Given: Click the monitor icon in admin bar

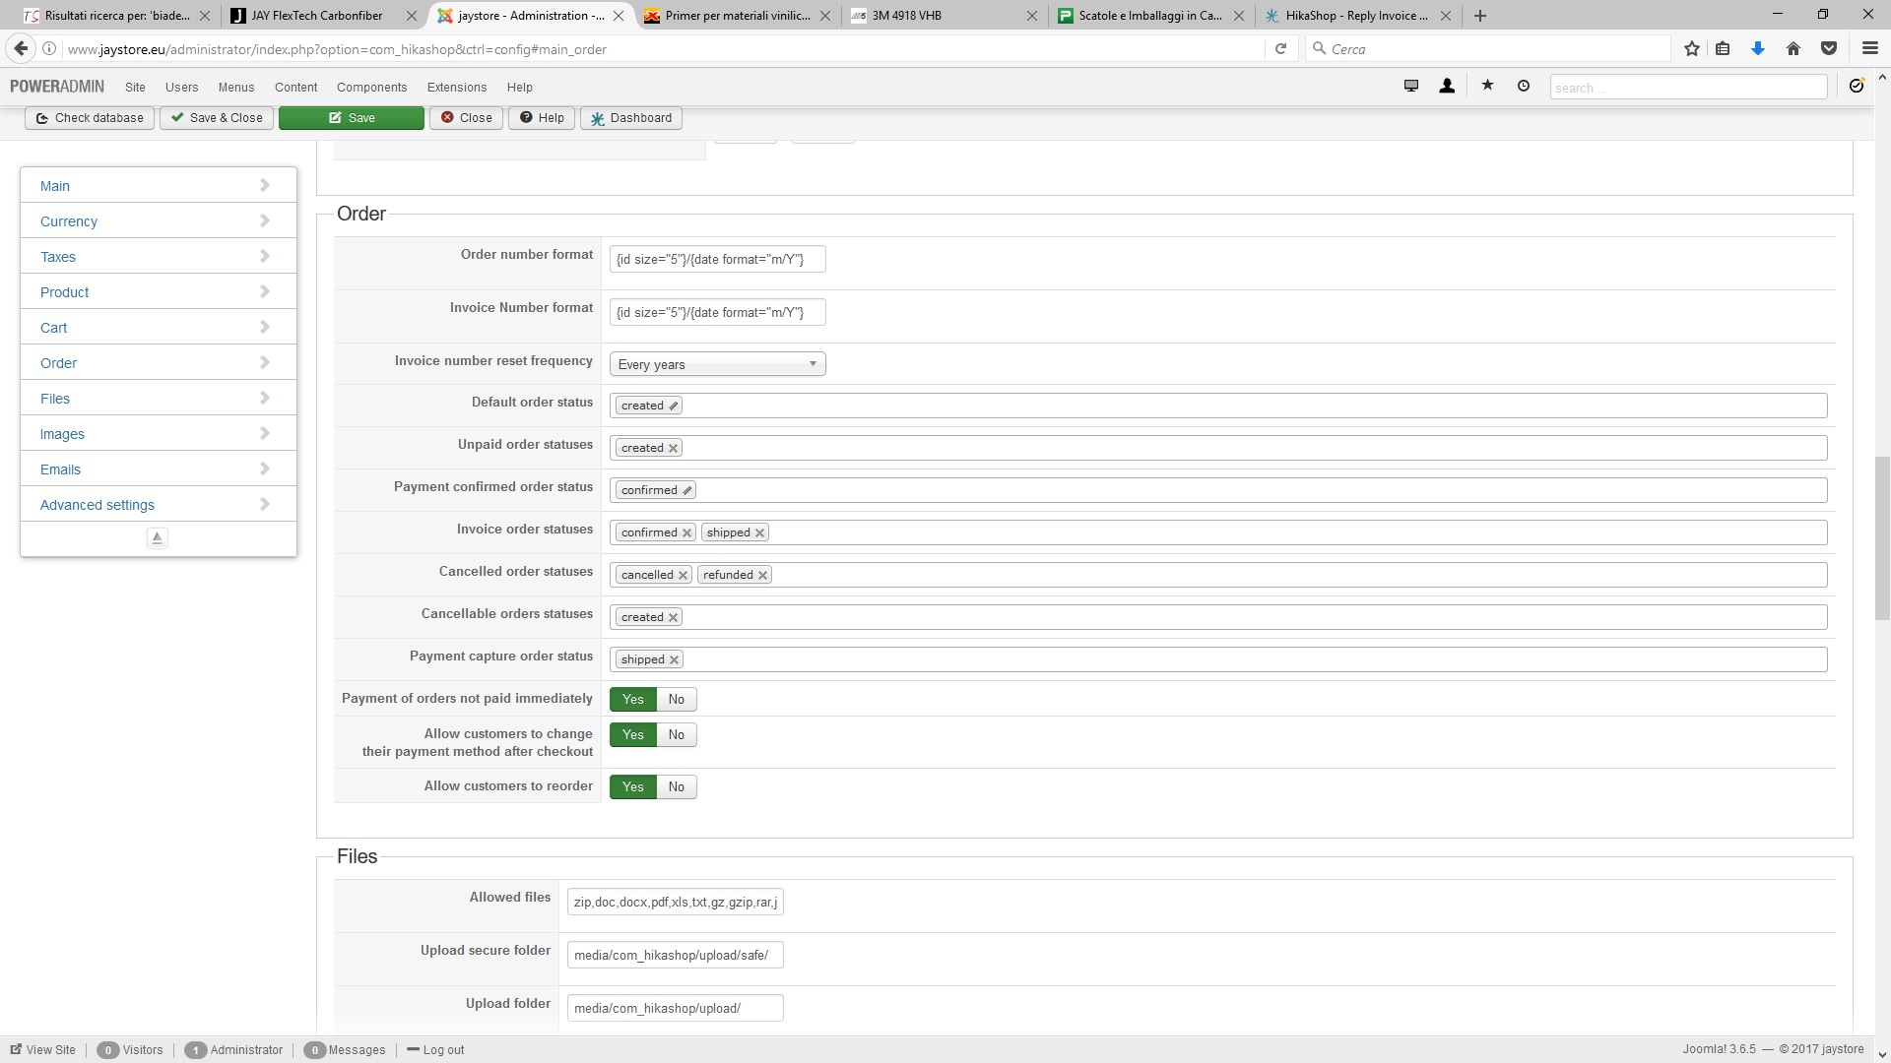Looking at the screenshot, I should point(1410,87).
